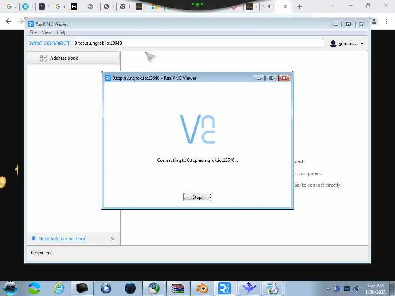This screenshot has height=296, width=395.
Task: Dismiss the Need help connecting banner
Action: pos(112,238)
